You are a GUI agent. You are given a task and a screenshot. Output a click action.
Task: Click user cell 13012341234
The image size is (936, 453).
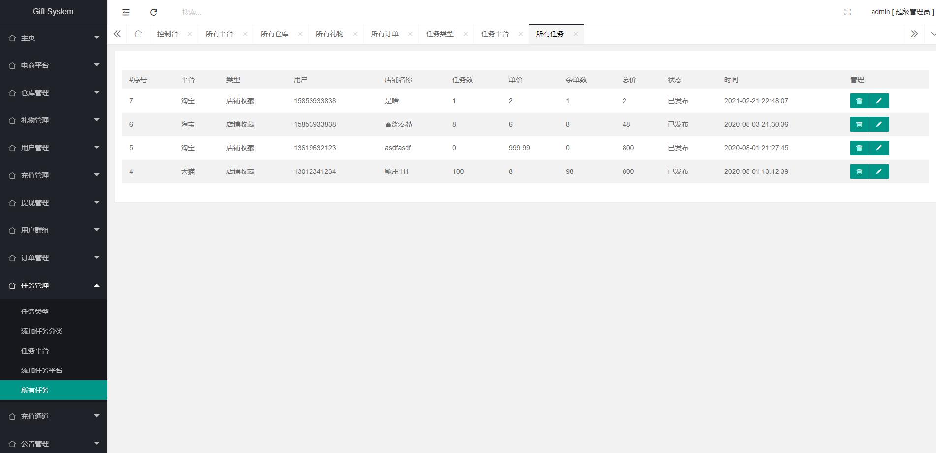(315, 171)
